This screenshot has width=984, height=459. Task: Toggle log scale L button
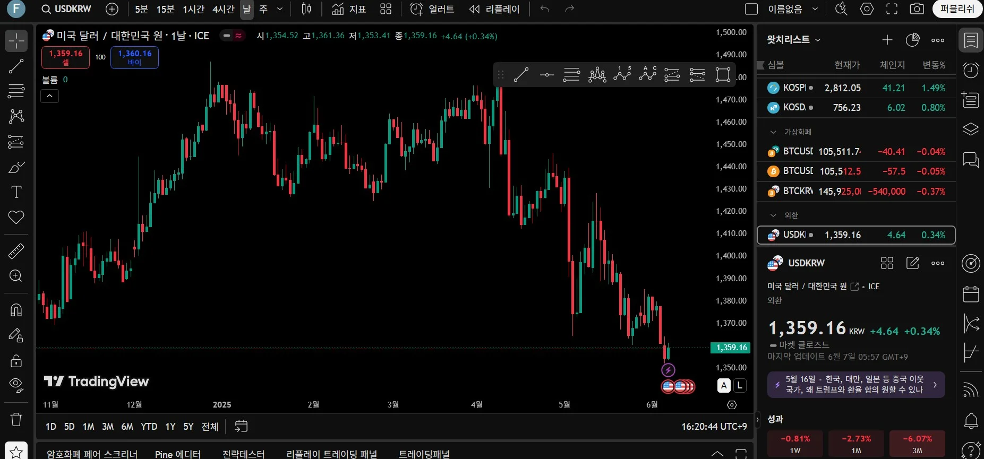point(740,385)
